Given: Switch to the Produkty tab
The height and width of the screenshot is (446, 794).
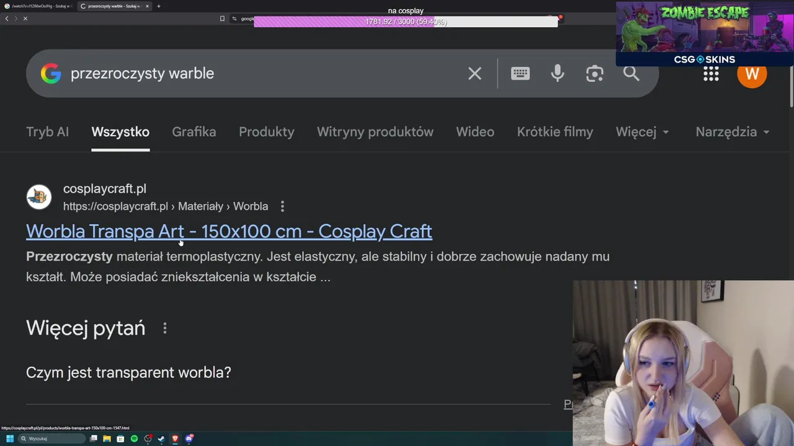Looking at the screenshot, I should pos(267,132).
